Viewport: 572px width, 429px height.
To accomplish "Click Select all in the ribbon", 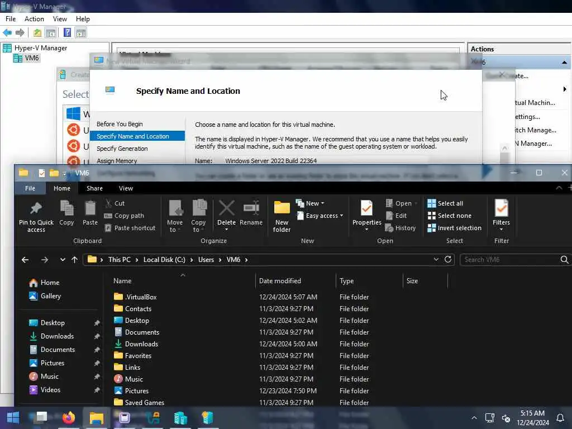I will tap(445, 203).
